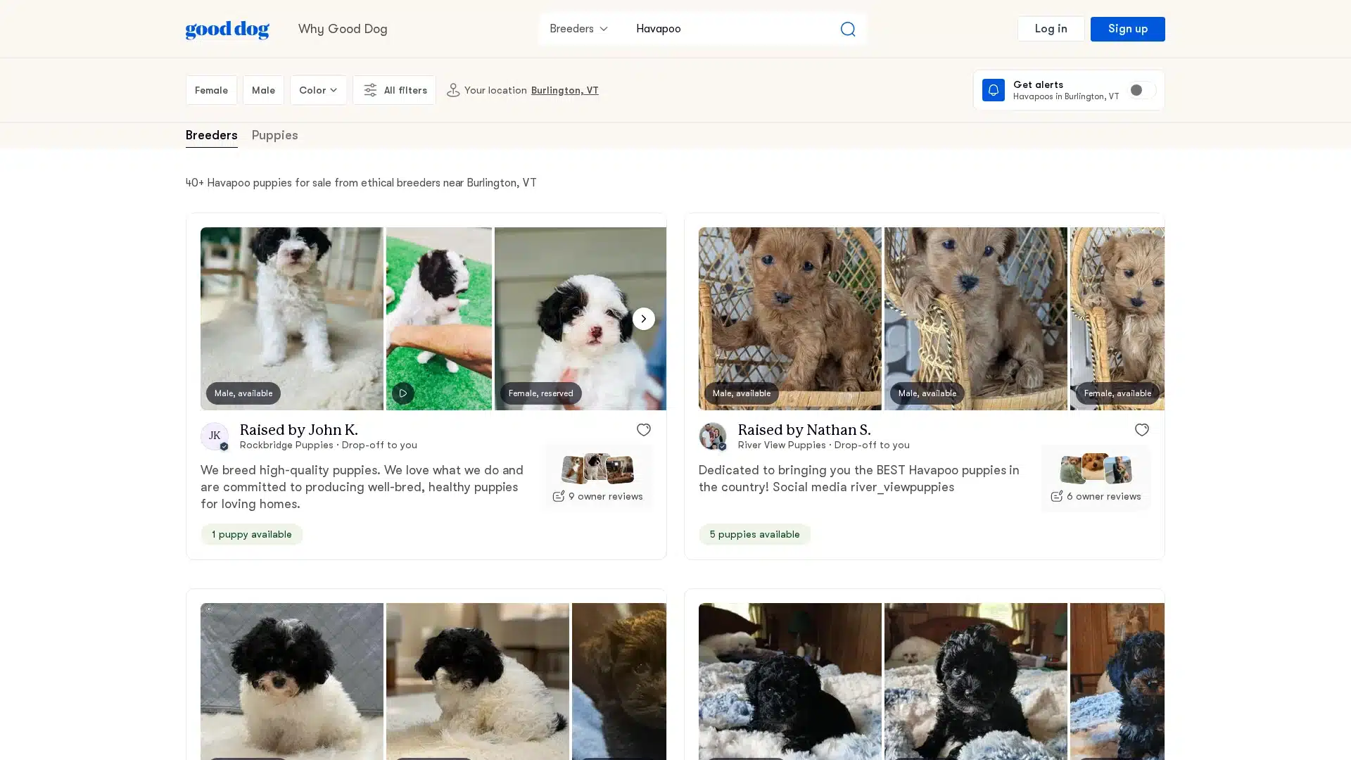1351x760 pixels.
Task: Open Raised by Nathan S. listing
Action: 804,430
